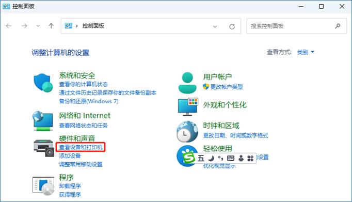Click the Appearance and Personalization monitor icon
The image size is (352, 202).
click(x=188, y=107)
